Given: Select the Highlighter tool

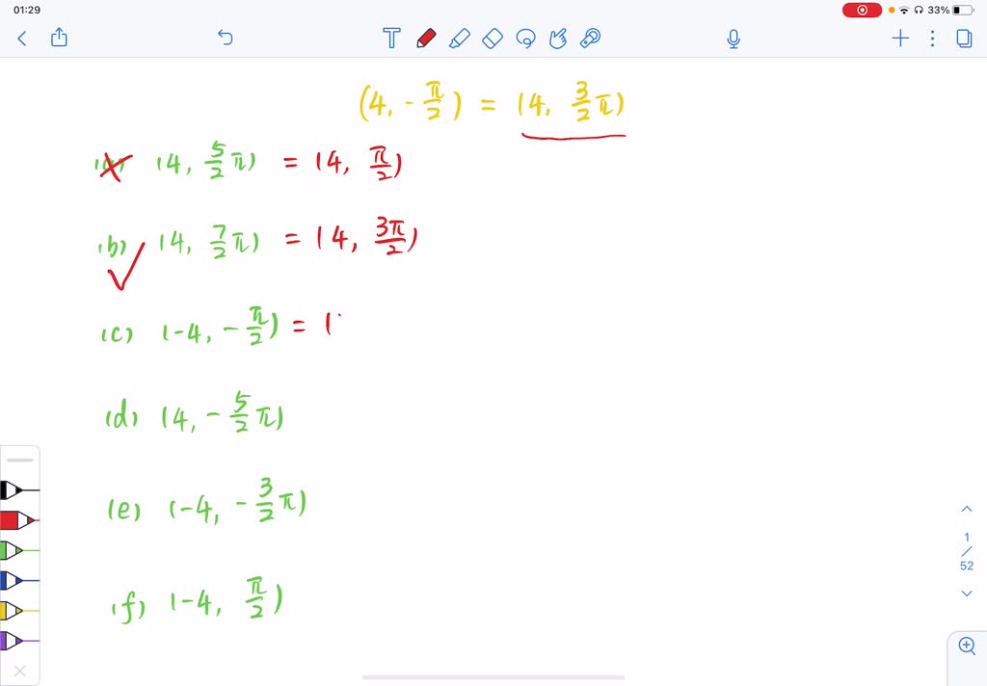Looking at the screenshot, I should tap(460, 38).
